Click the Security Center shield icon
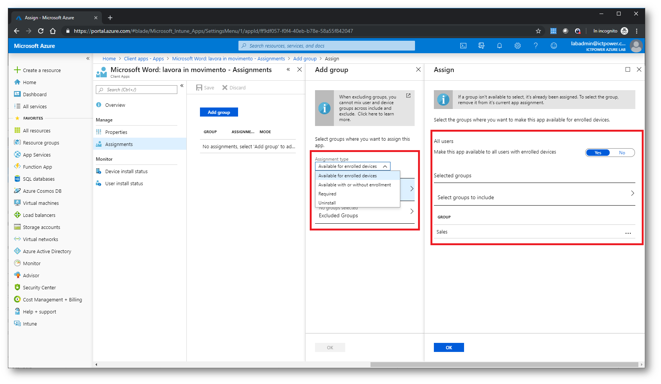The width and height of the screenshot is (661, 384). click(17, 287)
